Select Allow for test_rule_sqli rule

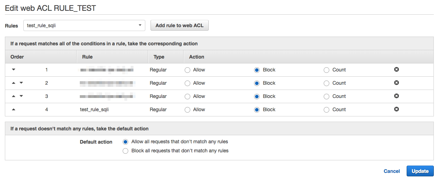187,110
